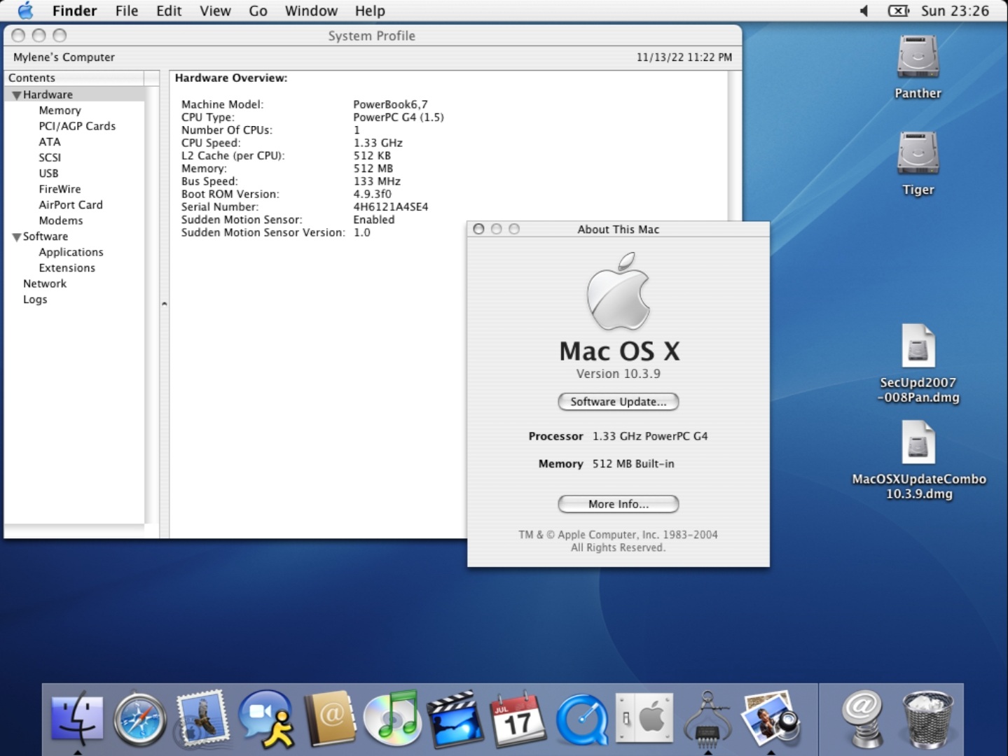Collapse the Software disclosure triangle
The width and height of the screenshot is (1008, 756).
point(16,237)
